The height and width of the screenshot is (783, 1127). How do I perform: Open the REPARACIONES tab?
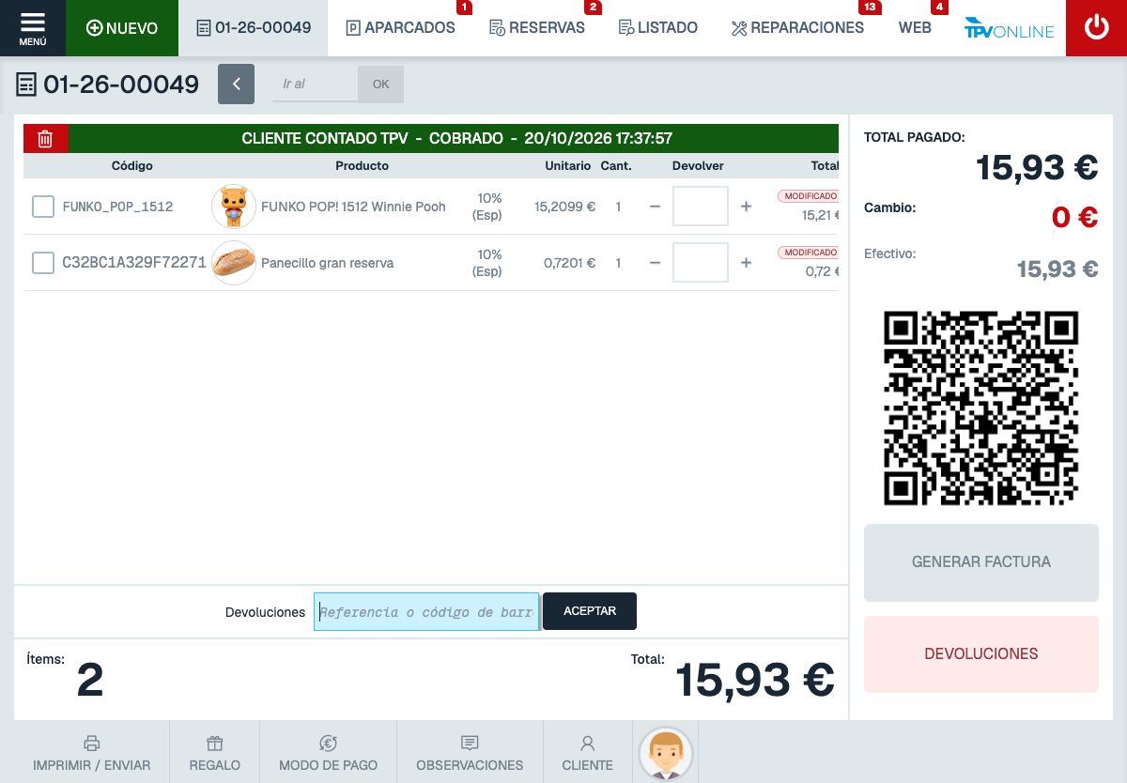click(x=797, y=28)
